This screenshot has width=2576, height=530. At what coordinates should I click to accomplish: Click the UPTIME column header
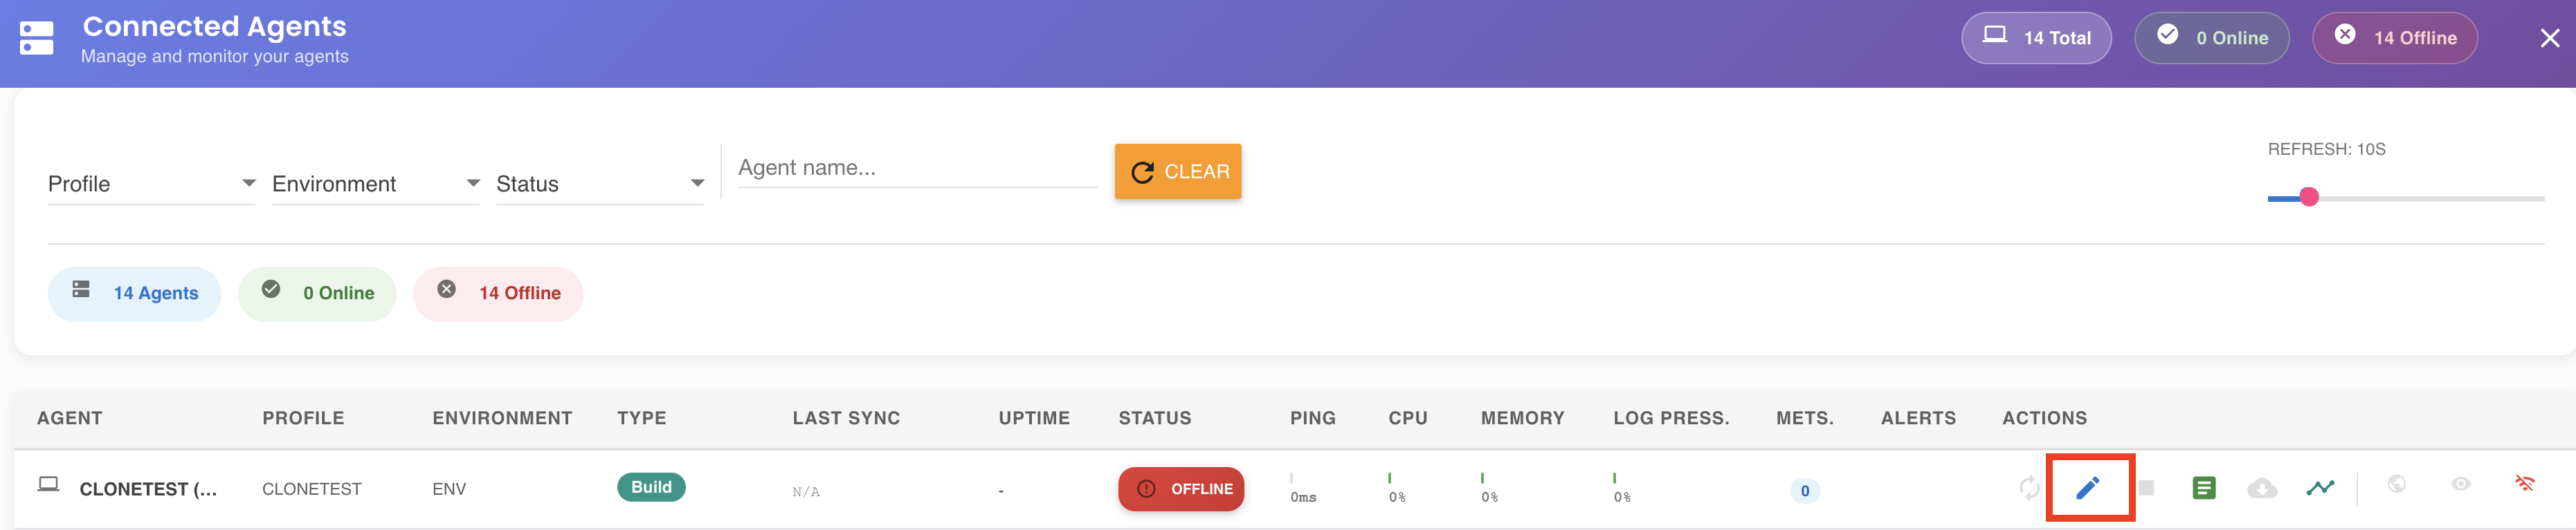1034,418
